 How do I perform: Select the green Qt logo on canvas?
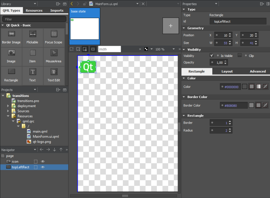[x=88, y=67]
